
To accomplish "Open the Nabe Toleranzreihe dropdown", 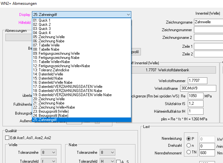I will [x=112, y=152].
